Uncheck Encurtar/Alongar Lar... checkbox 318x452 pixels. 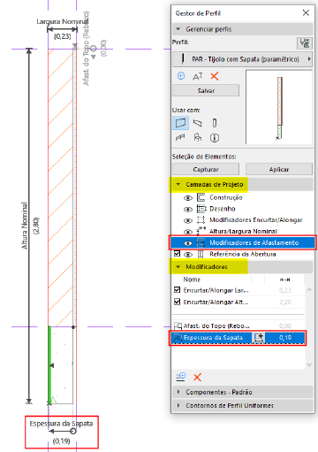177,290
